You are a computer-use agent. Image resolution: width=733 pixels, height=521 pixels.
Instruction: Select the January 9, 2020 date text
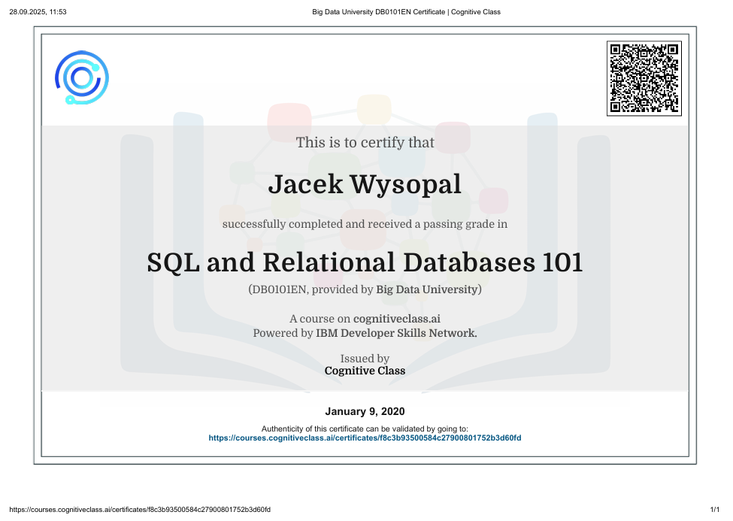pos(365,411)
